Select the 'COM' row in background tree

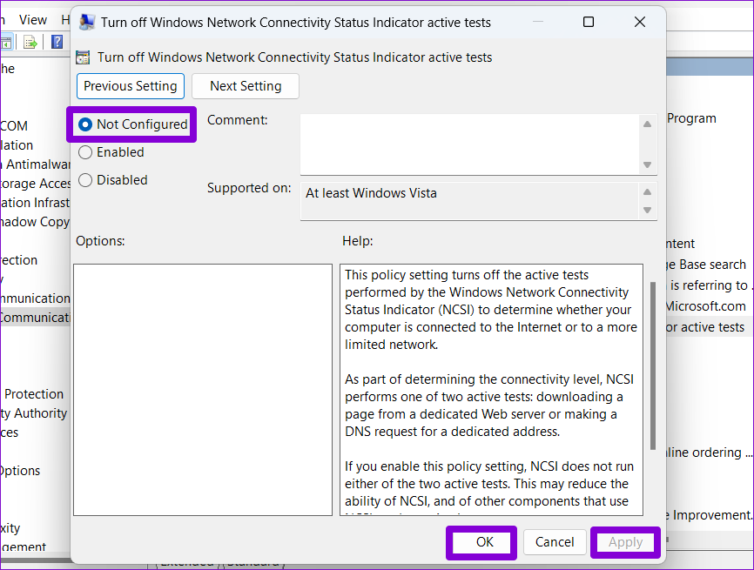(x=14, y=126)
